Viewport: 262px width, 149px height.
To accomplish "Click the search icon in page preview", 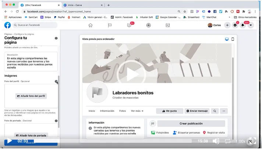I will 215,111.
